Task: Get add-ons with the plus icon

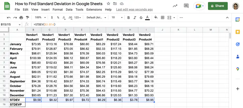Action: pos(237,89)
